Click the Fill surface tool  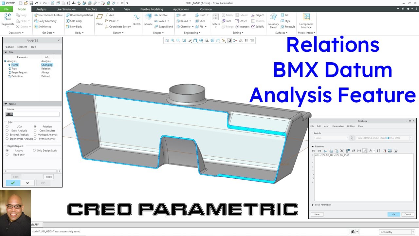284,15
